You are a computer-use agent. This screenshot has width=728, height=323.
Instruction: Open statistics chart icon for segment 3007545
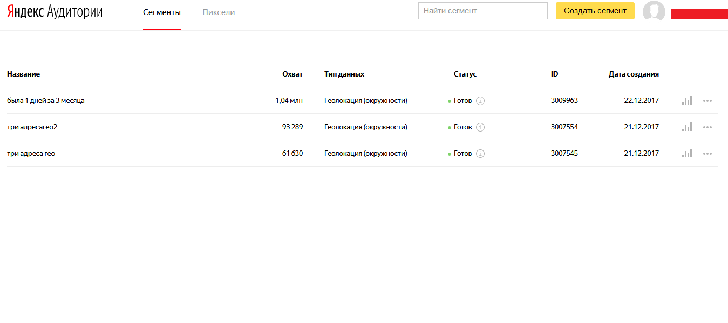tap(687, 153)
